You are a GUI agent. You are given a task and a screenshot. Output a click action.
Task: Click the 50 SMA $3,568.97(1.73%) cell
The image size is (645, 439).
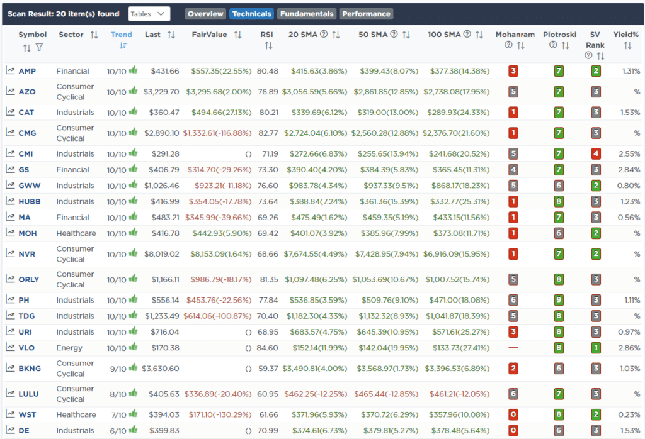point(387,369)
